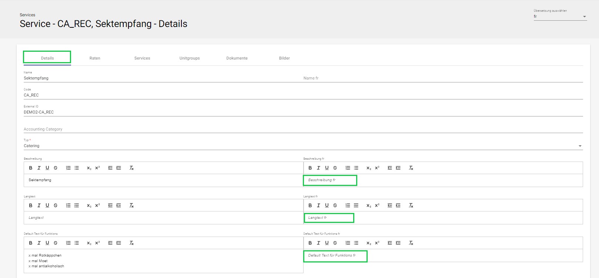599x278 pixels.
Task: Toggle underline in the Beschreibung fr toolbar
Action: coord(327,168)
